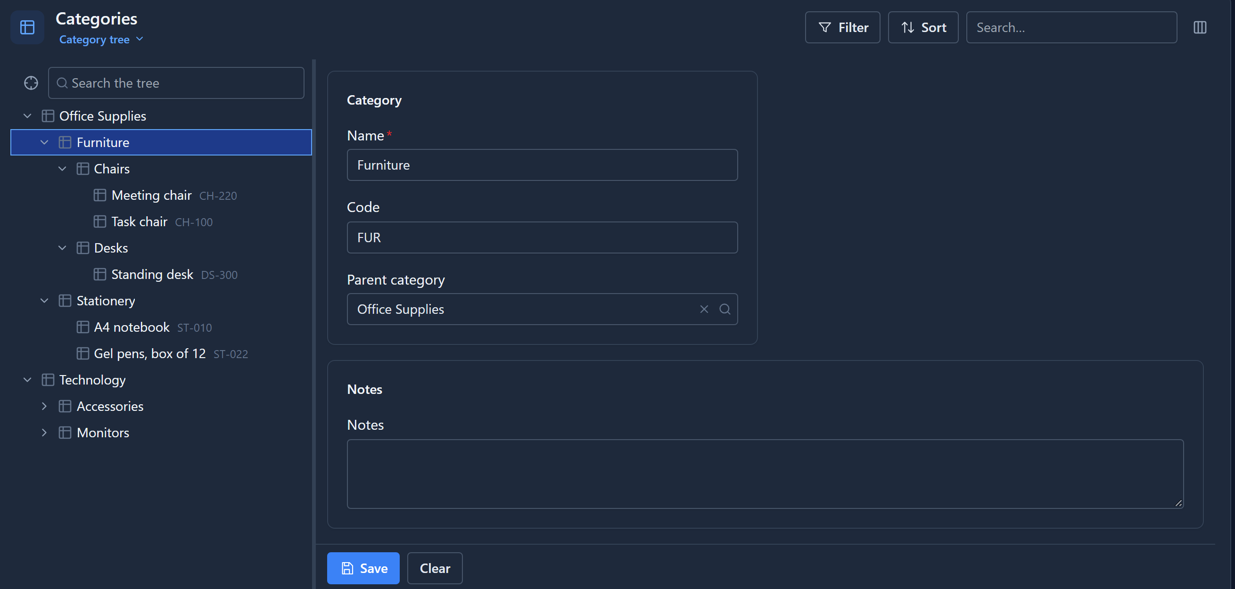The height and width of the screenshot is (589, 1235).
Task: Expand the Monitors node
Action: (44, 433)
